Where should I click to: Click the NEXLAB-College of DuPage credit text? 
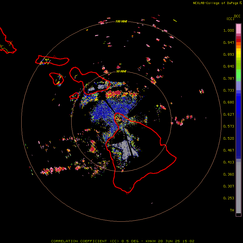tap(215, 3)
